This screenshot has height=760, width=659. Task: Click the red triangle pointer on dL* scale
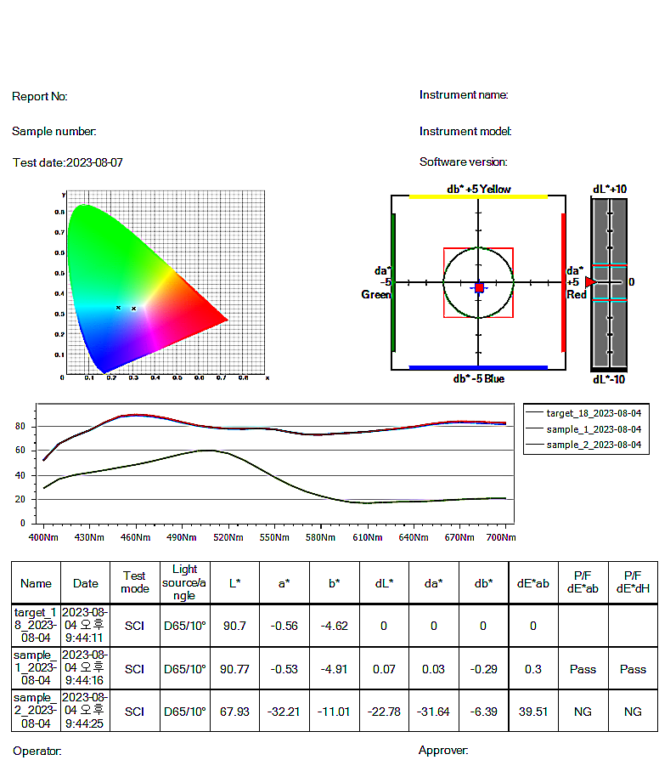591,281
